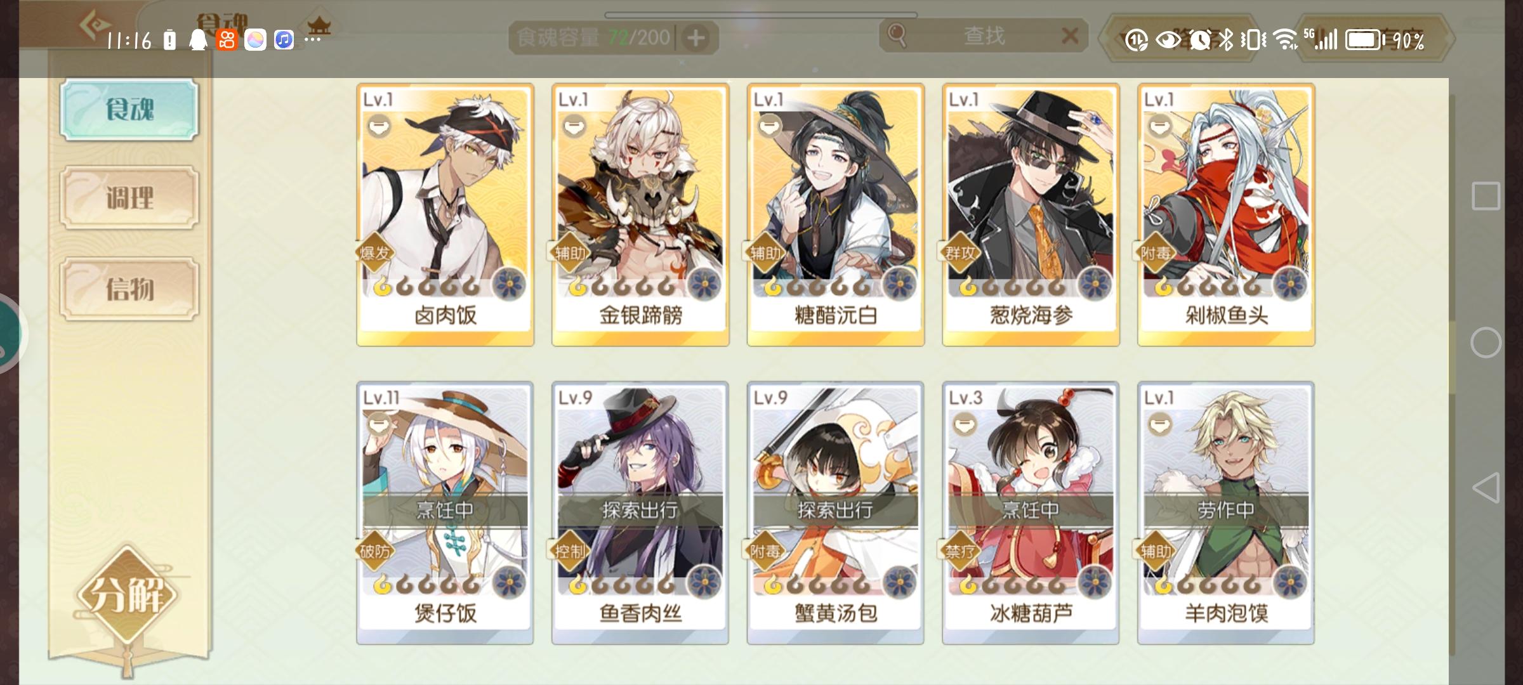The height and width of the screenshot is (685, 1523).
Task: Tap the 爆发 role badge on 卤肉饭
Action: click(375, 253)
